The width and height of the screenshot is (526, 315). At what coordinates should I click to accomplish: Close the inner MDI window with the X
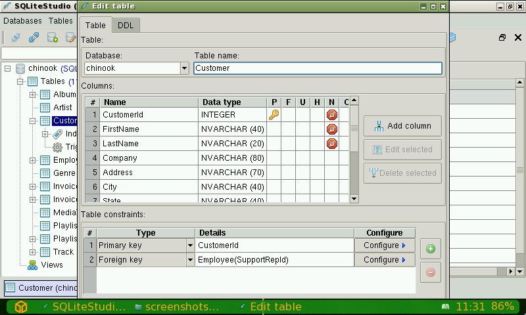[518, 37]
